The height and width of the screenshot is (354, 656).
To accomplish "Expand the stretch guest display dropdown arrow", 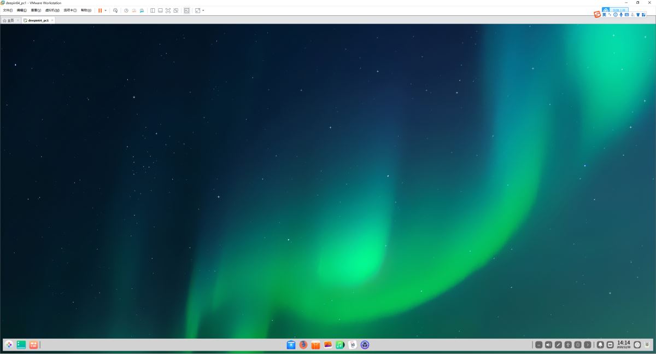I will [x=203, y=10].
